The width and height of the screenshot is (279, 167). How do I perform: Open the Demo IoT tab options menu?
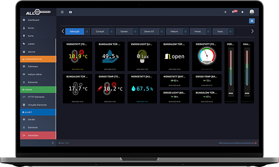pos(162,32)
